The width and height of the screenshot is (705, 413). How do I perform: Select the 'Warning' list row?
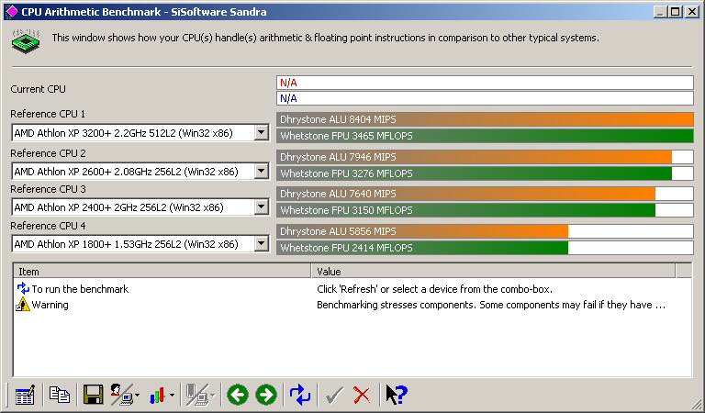[352, 305]
